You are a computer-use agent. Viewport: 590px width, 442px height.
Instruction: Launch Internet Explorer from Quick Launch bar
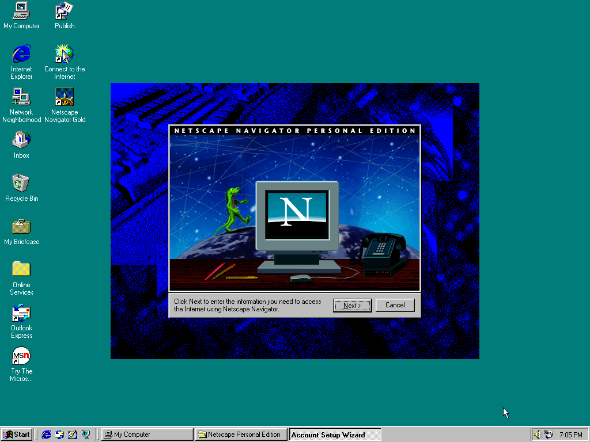pos(46,435)
